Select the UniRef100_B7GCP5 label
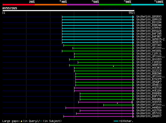166x123 pixels. (x=149, y=79)
